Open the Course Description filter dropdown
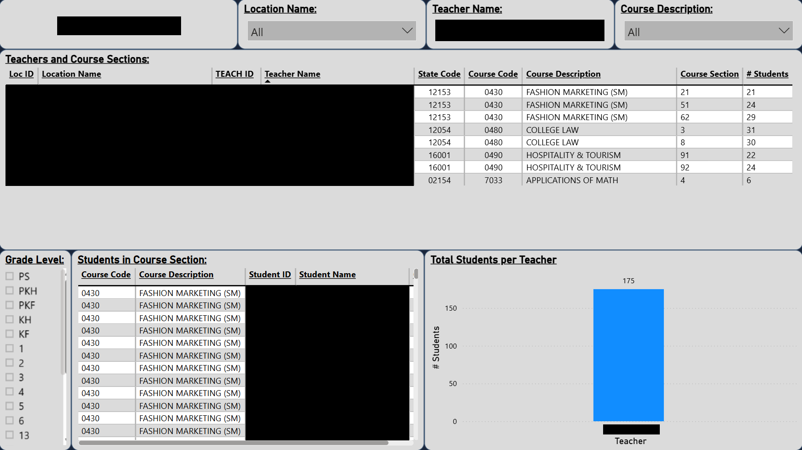The height and width of the screenshot is (450, 802). [x=708, y=31]
